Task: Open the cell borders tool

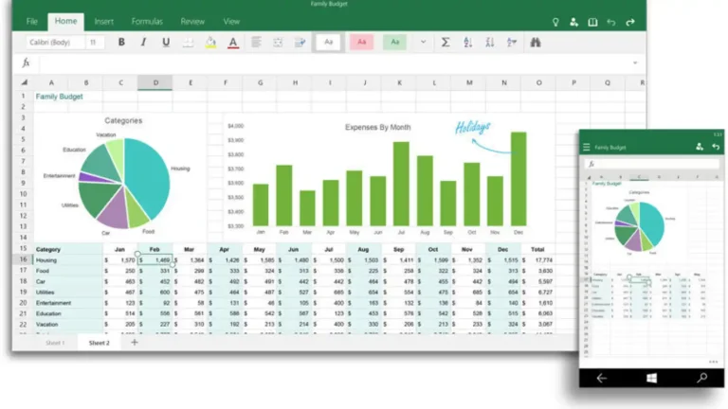Action: [x=188, y=43]
